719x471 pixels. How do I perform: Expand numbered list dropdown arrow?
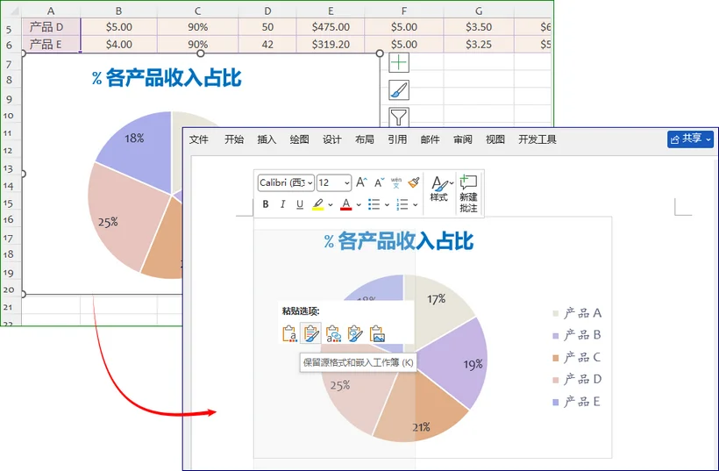point(415,205)
